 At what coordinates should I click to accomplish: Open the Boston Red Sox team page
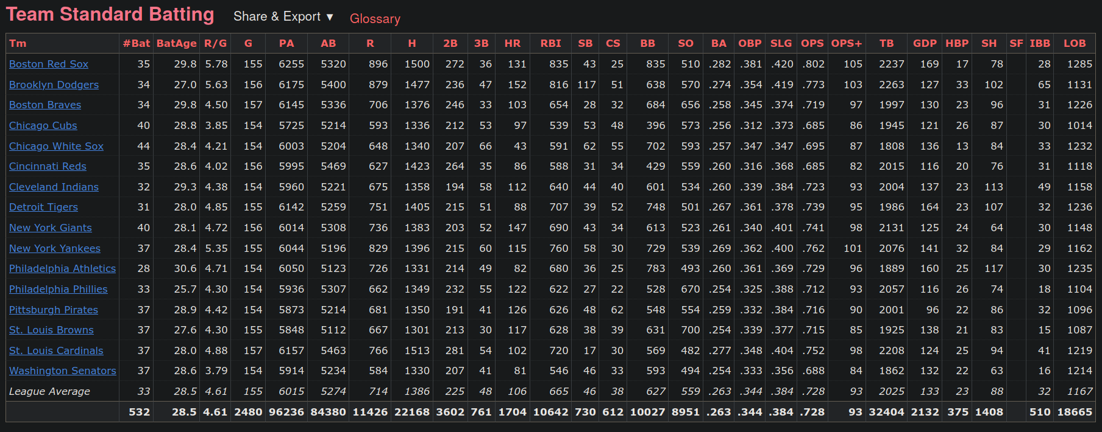49,64
